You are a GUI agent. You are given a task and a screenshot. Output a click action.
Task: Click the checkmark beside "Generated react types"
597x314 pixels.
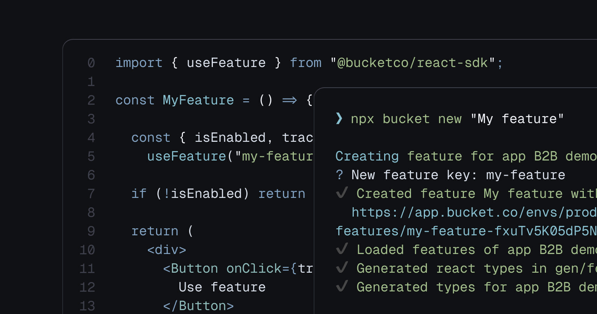(x=342, y=268)
